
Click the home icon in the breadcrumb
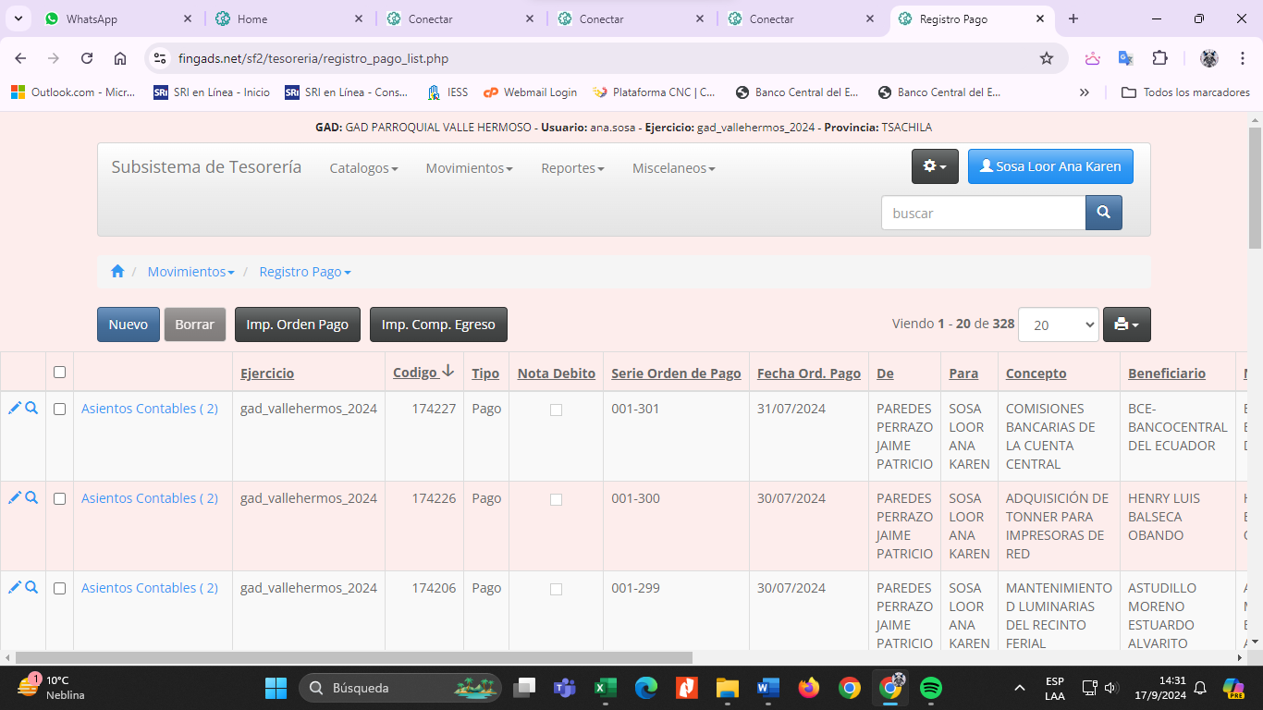coord(117,272)
